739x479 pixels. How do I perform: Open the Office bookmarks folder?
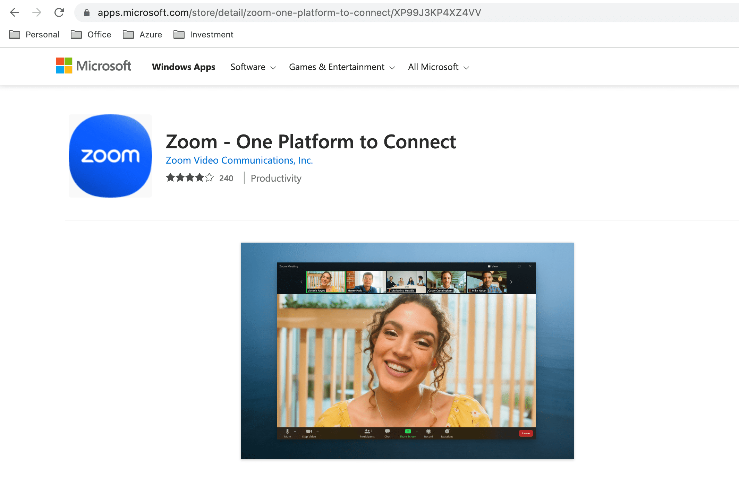point(91,35)
